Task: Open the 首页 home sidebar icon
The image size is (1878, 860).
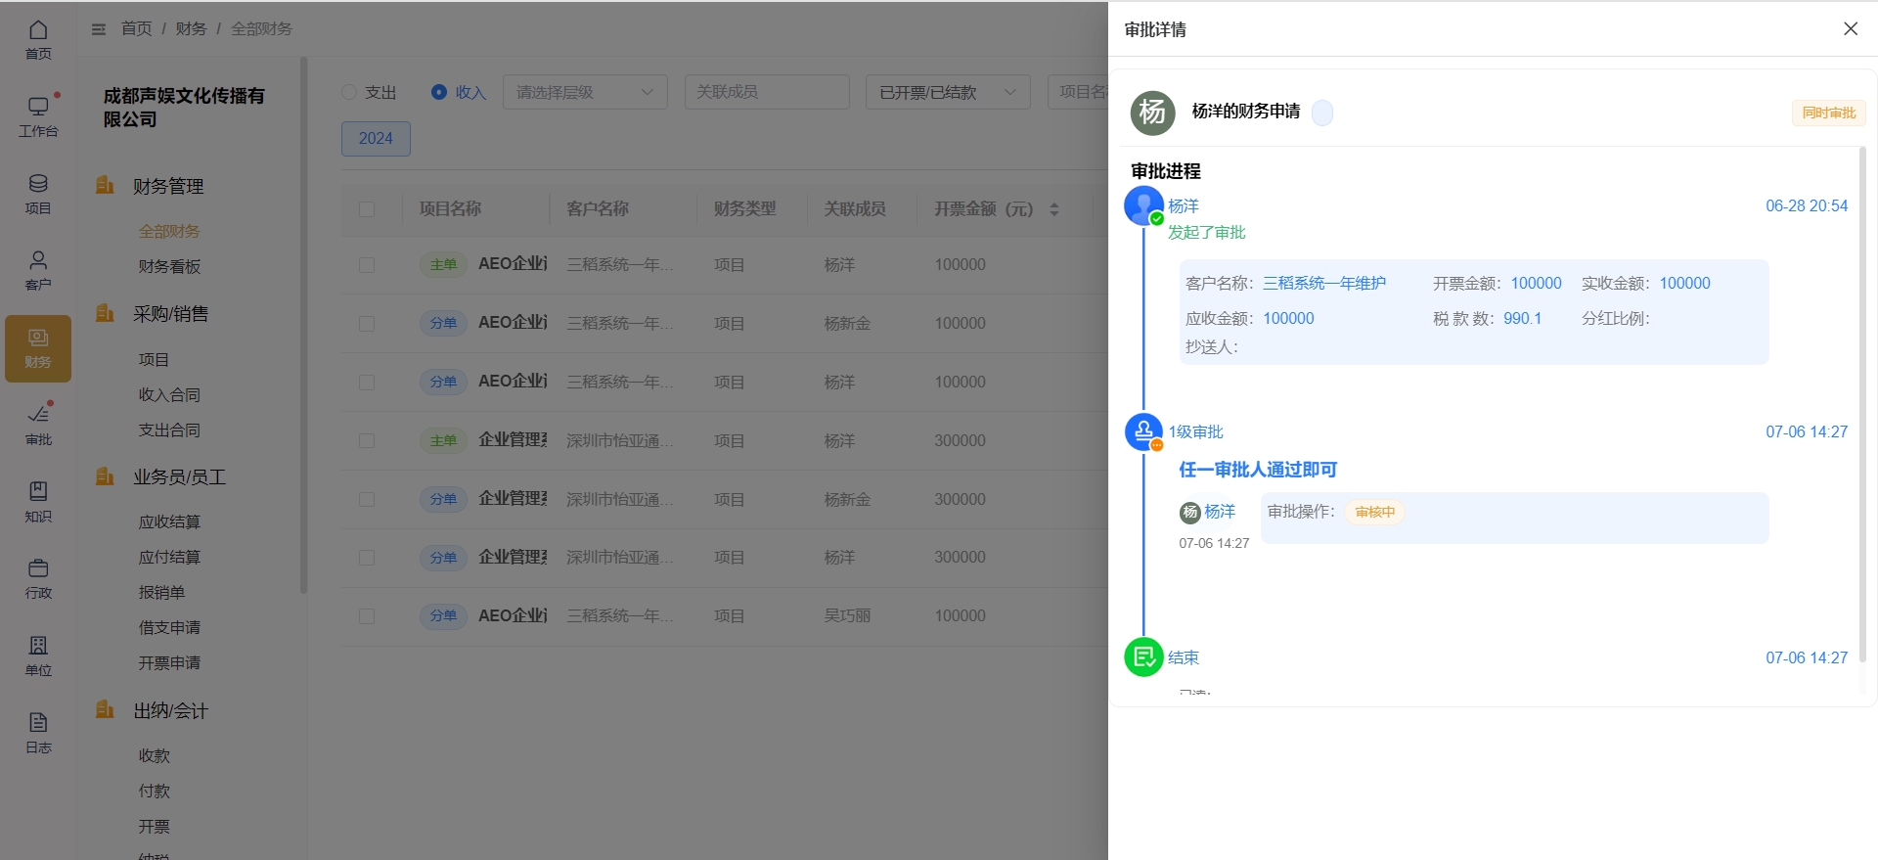Action: 38,39
